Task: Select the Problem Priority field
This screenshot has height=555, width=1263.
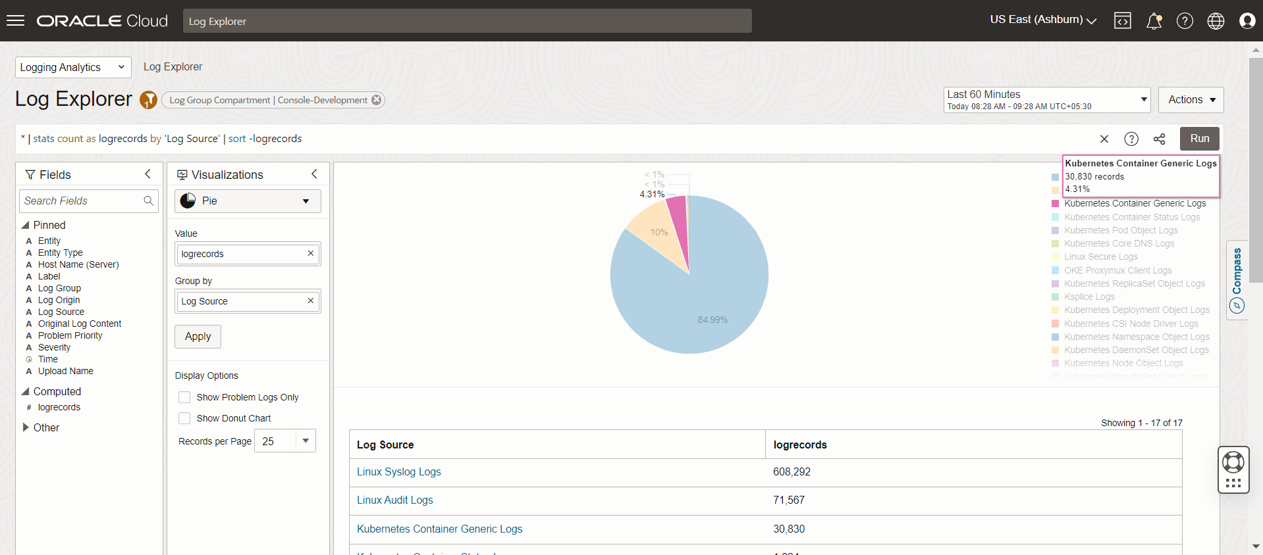Action: coord(70,335)
